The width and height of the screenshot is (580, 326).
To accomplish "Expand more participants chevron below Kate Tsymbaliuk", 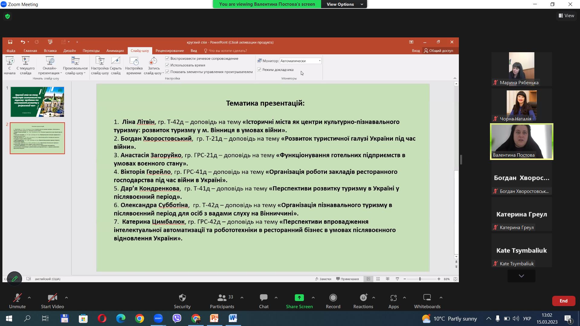I will (521, 276).
